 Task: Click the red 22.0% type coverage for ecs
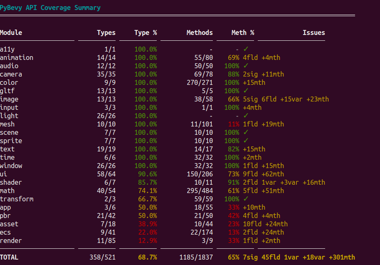pyautogui.click(x=148, y=233)
